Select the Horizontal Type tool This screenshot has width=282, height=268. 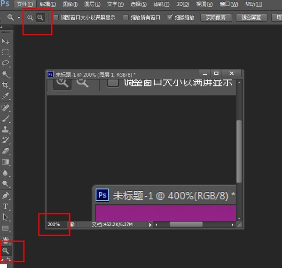pyautogui.click(x=5, y=206)
